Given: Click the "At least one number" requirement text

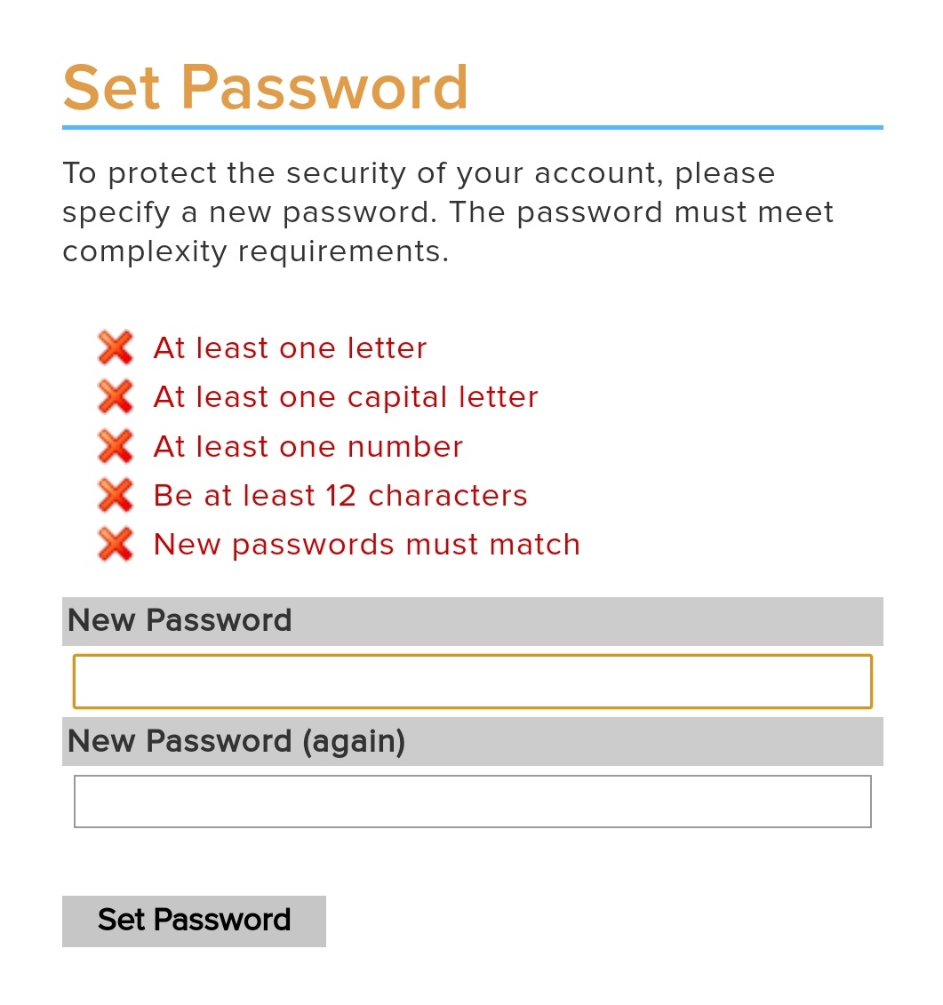Looking at the screenshot, I should pos(308,446).
